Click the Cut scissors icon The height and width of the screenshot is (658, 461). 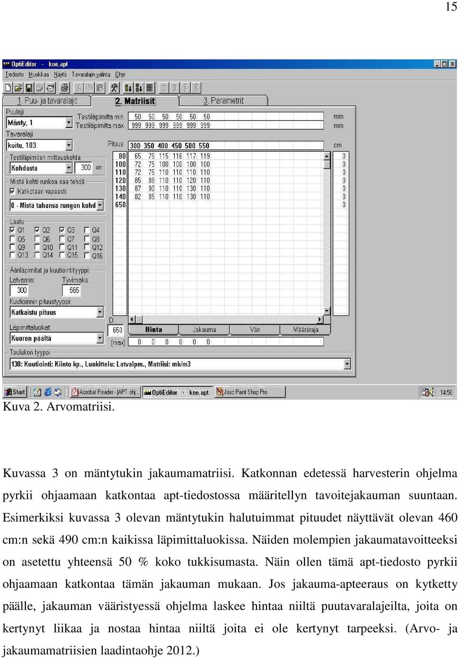pos(78,88)
